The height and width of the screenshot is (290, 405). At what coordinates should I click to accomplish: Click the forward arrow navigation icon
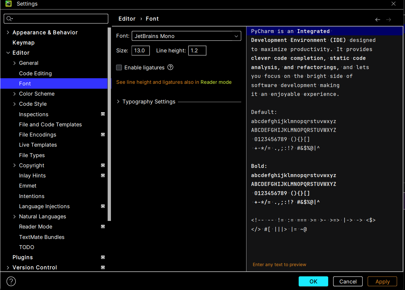[389, 20]
